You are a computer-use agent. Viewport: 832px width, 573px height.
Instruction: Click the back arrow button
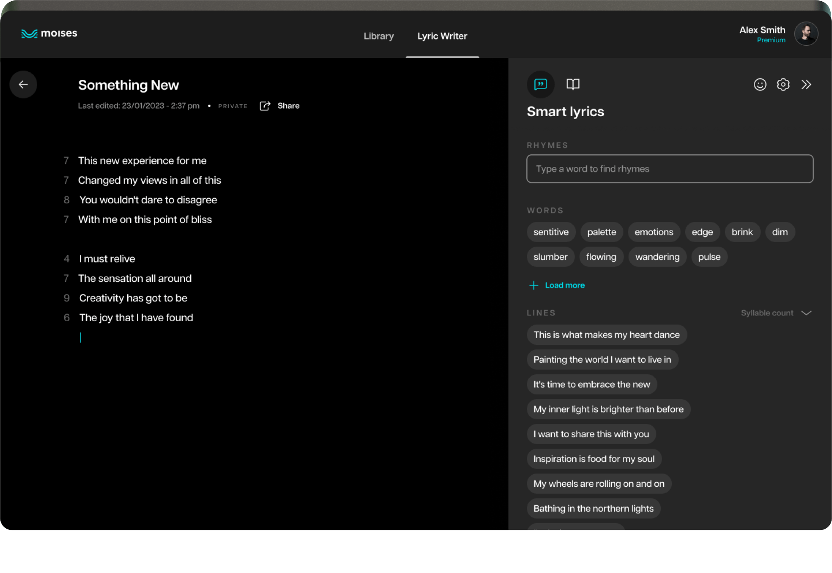pyautogui.click(x=23, y=85)
